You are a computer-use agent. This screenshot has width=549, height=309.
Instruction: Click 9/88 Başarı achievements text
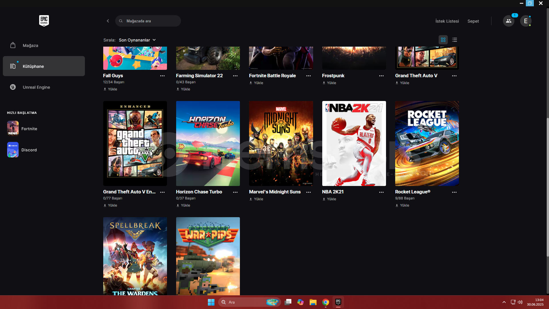(x=405, y=198)
